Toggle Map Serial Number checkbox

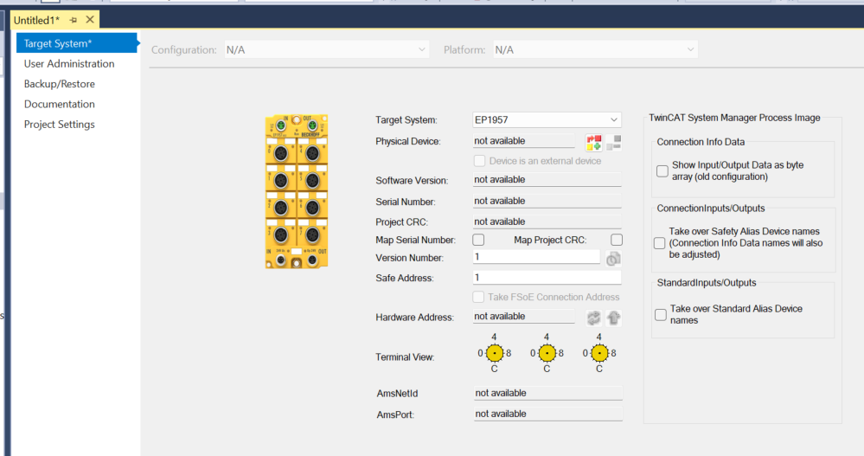pyautogui.click(x=478, y=240)
